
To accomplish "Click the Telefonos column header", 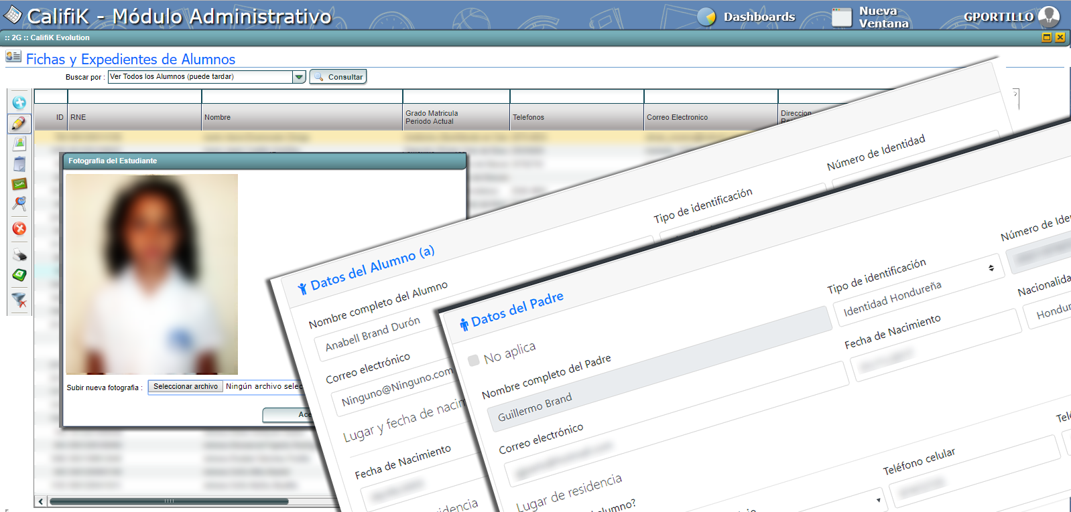I will pyautogui.click(x=576, y=117).
